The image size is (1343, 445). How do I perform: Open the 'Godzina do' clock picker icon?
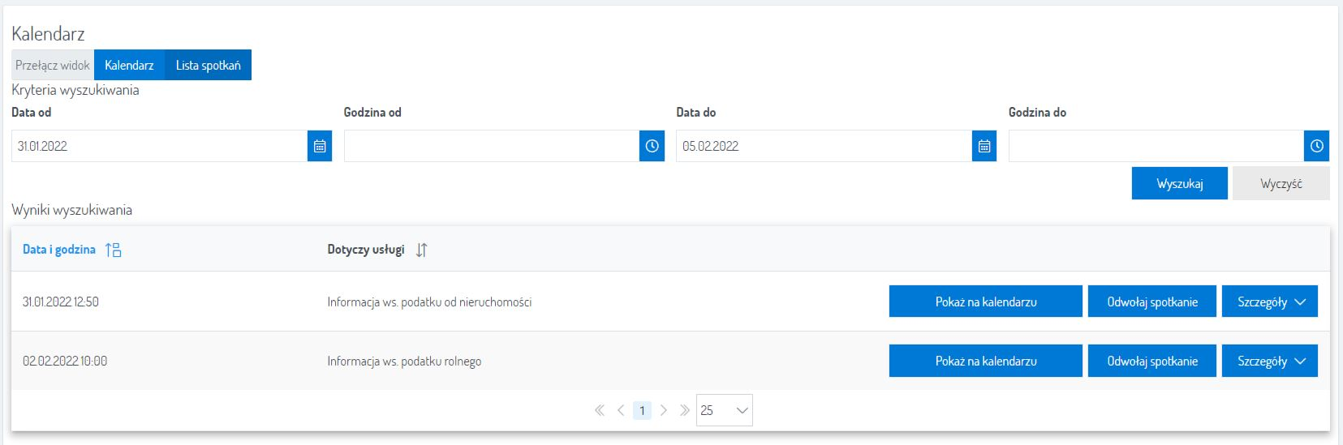1316,146
